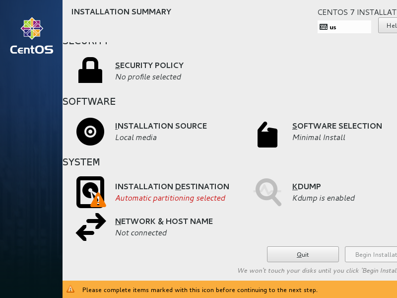
Task: Click the 'Please complete items marked' warning message
Action: tap(200, 290)
